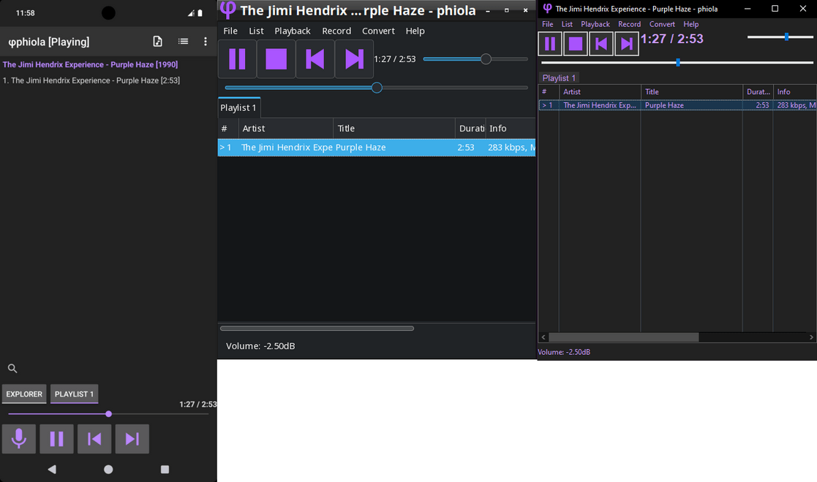Click the Durat... column header in right window
Screen dimensions: 817x482
(758, 91)
